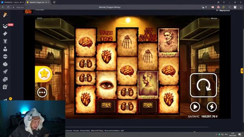
Task: Click the skeleton hand atop the third reel
Action: coord(127,42)
